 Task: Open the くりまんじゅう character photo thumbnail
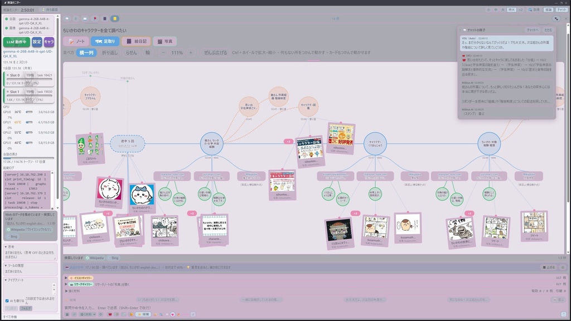tap(339, 232)
